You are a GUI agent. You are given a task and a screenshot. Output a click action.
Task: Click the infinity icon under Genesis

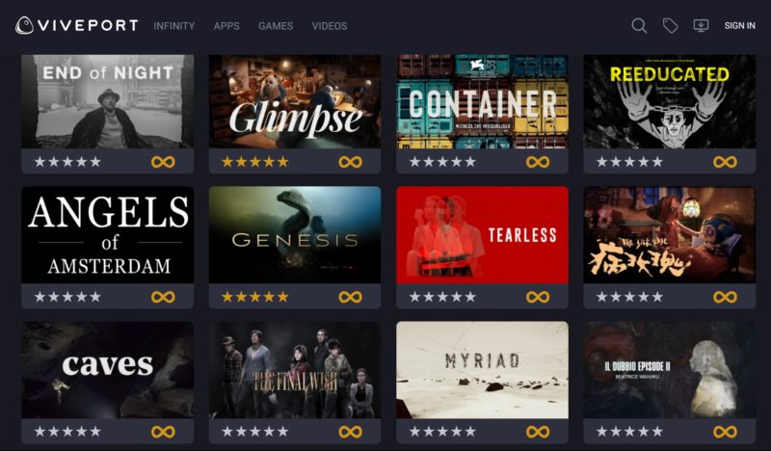(350, 297)
